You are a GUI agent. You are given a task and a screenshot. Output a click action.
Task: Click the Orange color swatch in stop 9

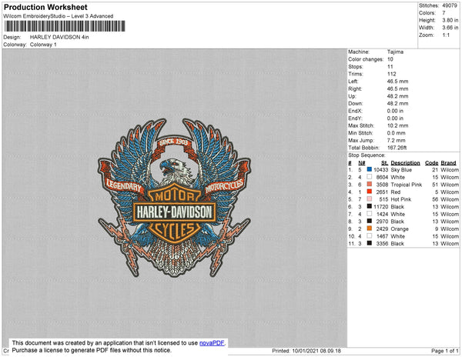pos(369,229)
